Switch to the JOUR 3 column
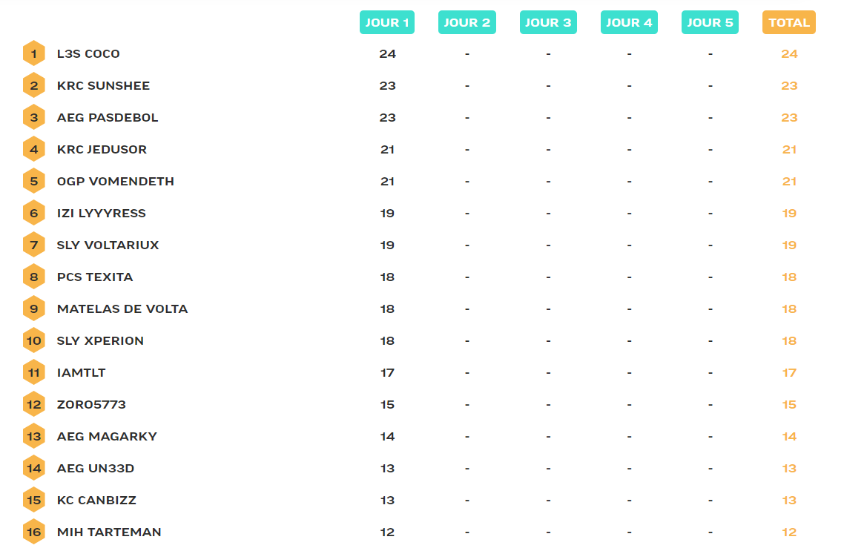 point(548,22)
